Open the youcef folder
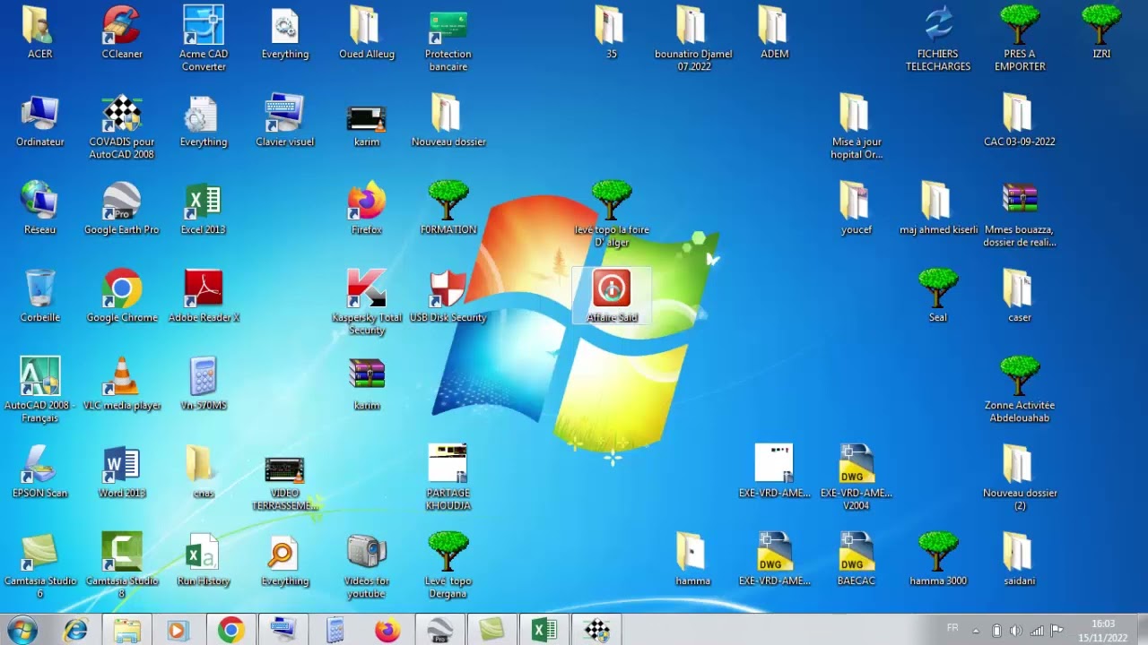Screen dimensions: 1148x645 click(857, 209)
